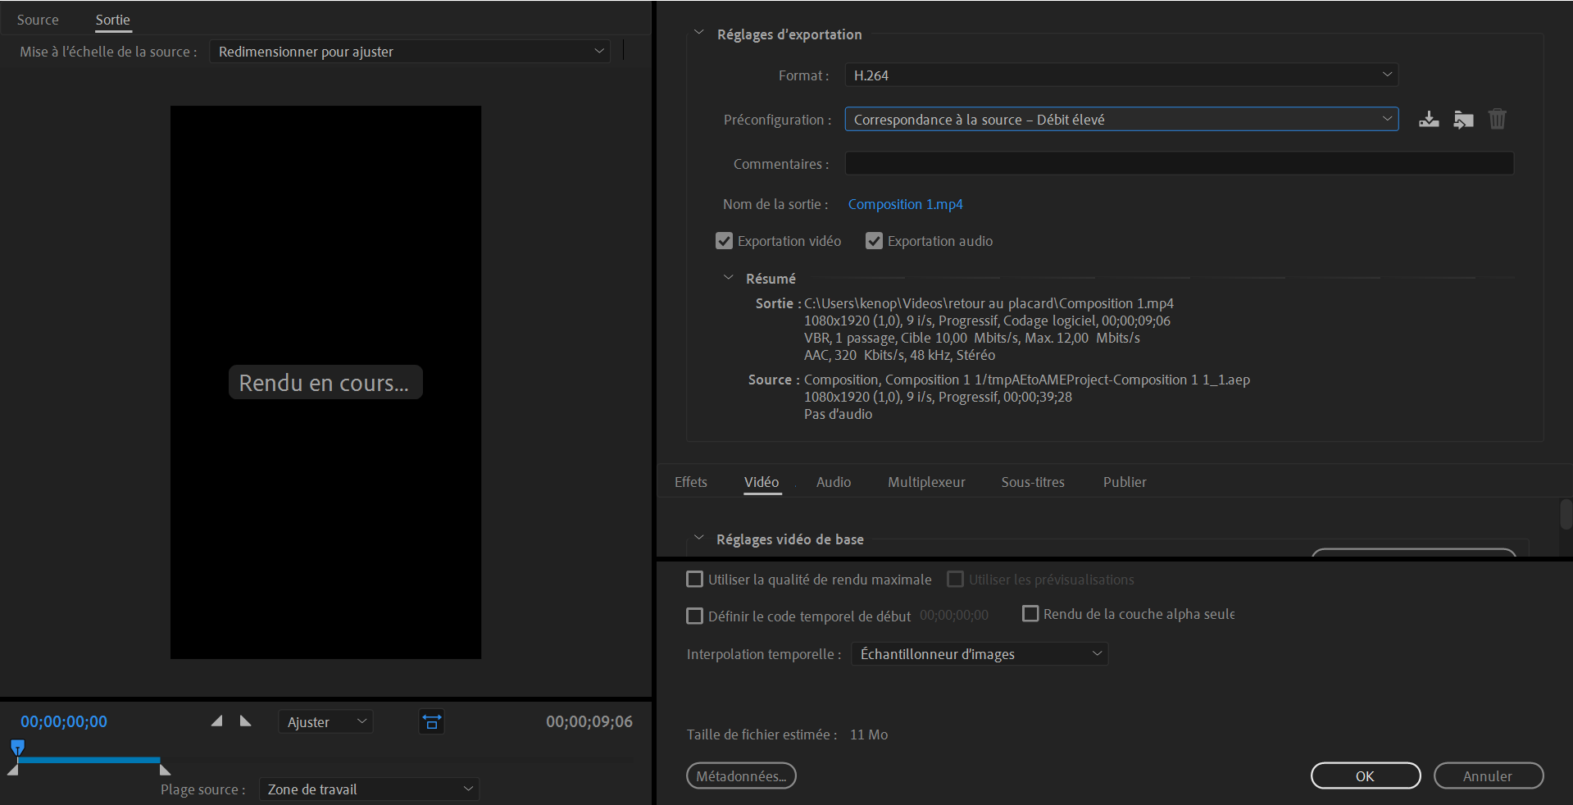Click in the Commentaires text field
The image size is (1573, 805).
(x=1178, y=164)
